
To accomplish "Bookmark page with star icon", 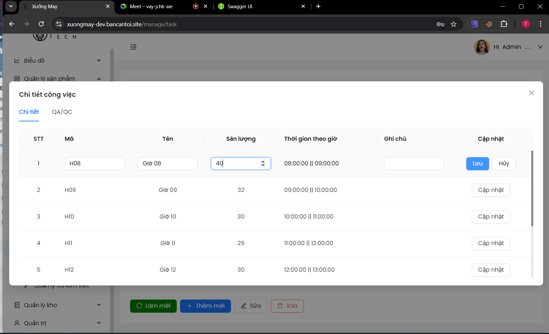I will point(453,24).
